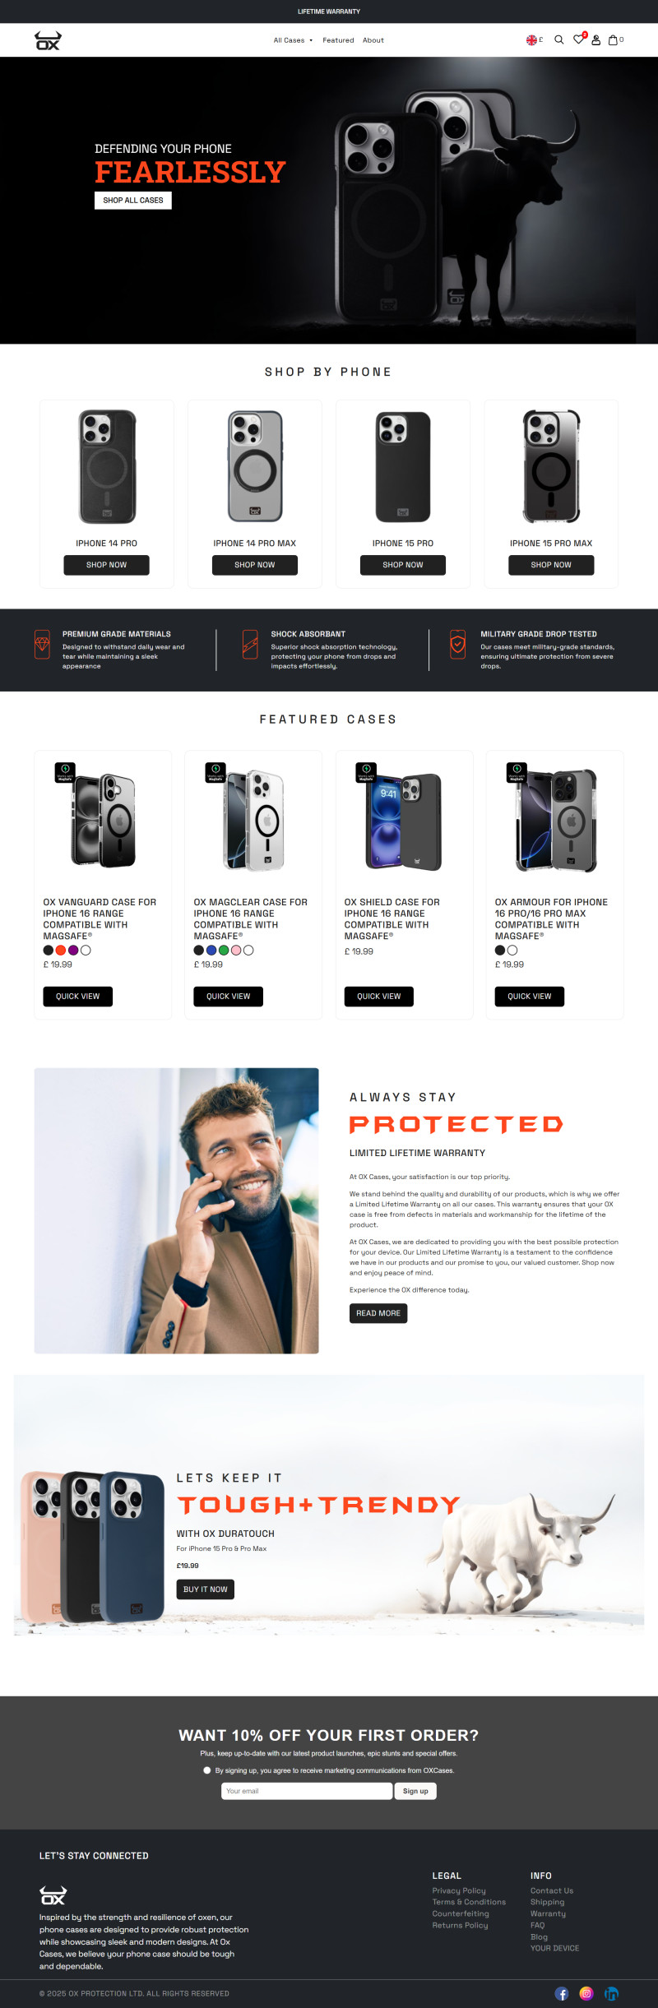Open the search magnifier icon
Image resolution: width=658 pixels, height=2008 pixels.
pyautogui.click(x=558, y=39)
